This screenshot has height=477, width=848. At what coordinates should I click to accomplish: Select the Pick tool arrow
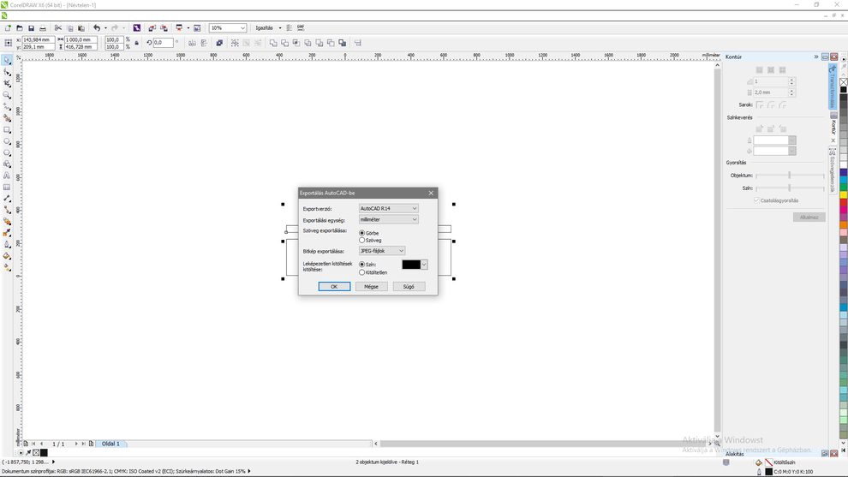pos(8,61)
